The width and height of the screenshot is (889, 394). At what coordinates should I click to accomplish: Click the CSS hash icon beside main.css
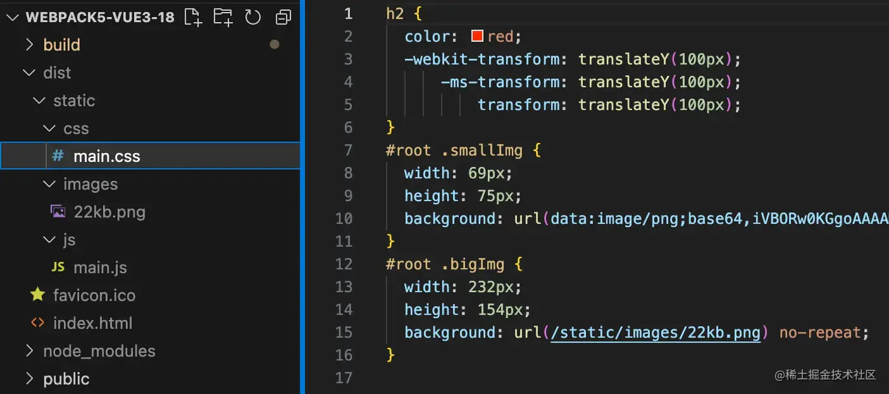coord(58,156)
